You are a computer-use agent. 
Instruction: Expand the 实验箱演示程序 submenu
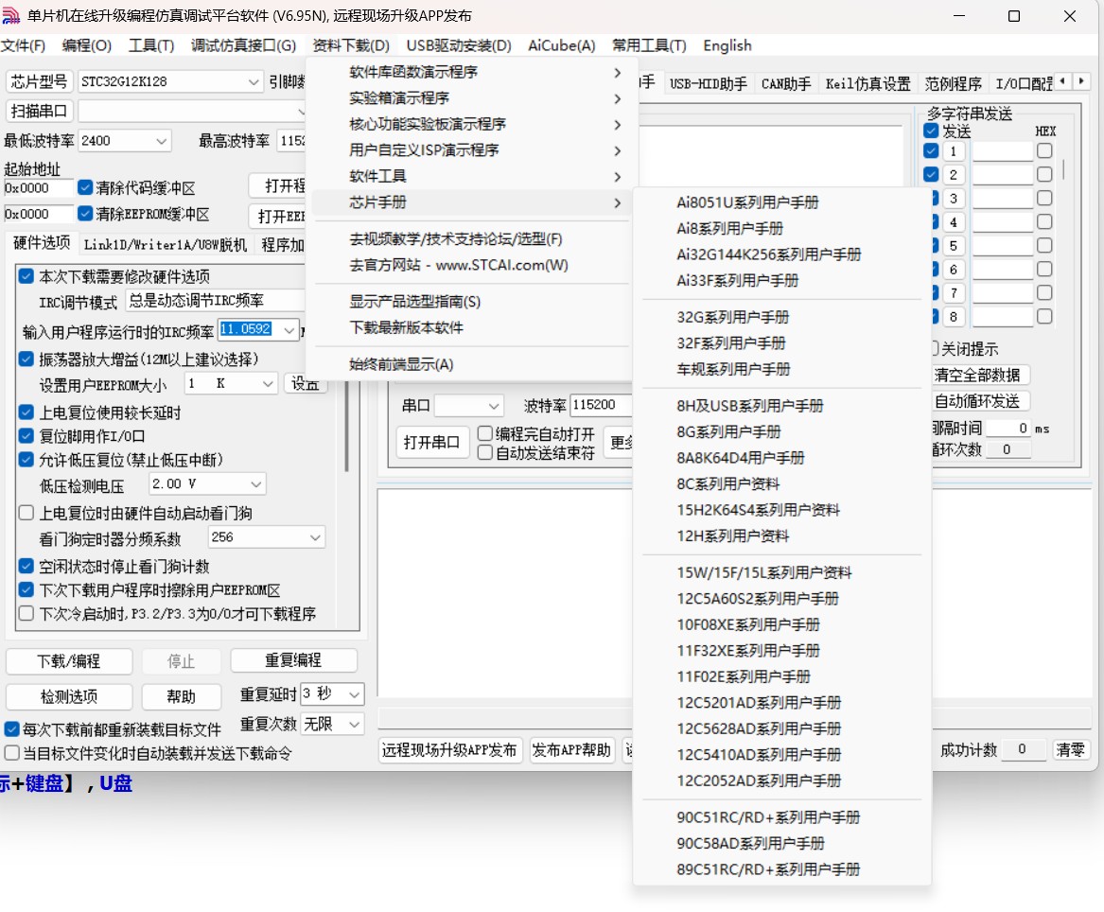click(470, 97)
